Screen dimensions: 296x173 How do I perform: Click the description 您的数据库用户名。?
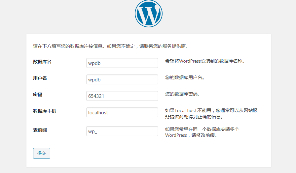point(185,77)
